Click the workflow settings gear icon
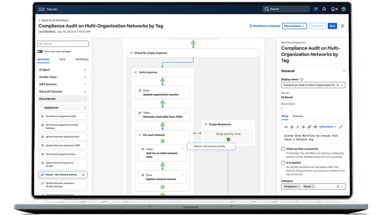The height and width of the screenshot is (215, 383). click(x=342, y=26)
